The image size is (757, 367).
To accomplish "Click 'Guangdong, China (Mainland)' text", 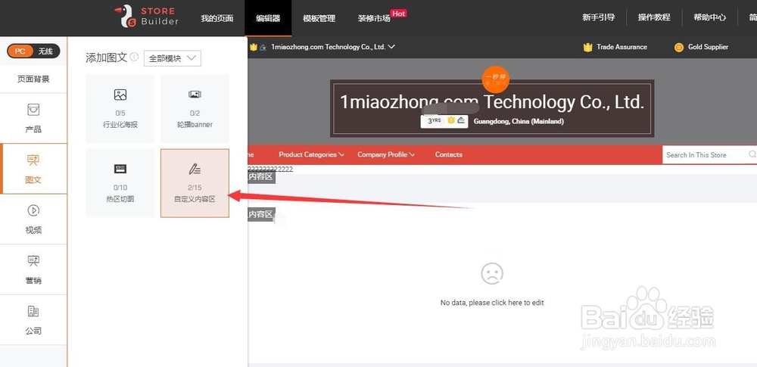I will point(519,121).
